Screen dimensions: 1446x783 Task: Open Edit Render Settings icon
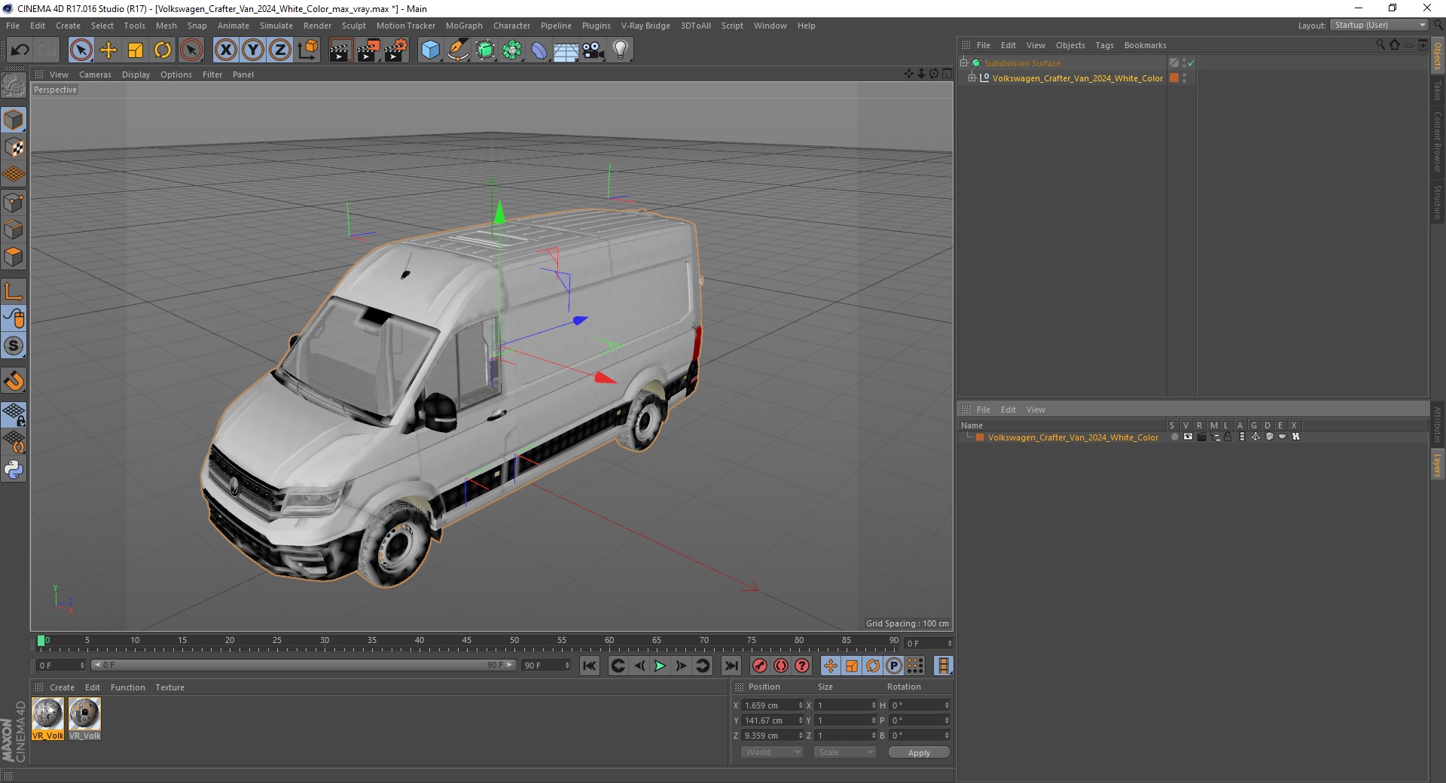pyautogui.click(x=396, y=50)
